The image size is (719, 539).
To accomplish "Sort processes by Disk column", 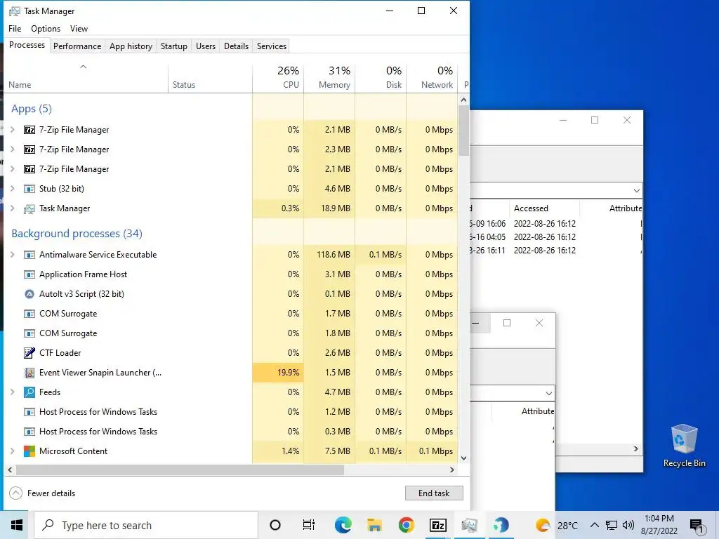I will point(381,77).
